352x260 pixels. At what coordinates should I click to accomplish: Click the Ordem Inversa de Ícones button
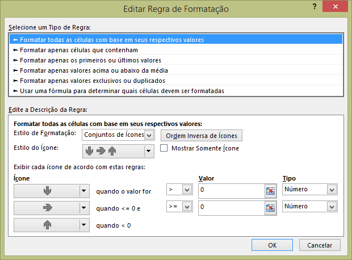(202, 136)
